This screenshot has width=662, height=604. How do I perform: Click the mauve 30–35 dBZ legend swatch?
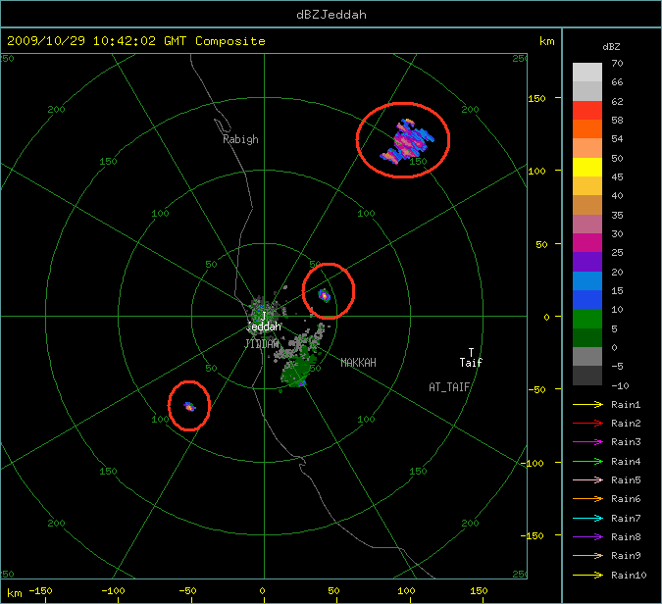(x=587, y=225)
